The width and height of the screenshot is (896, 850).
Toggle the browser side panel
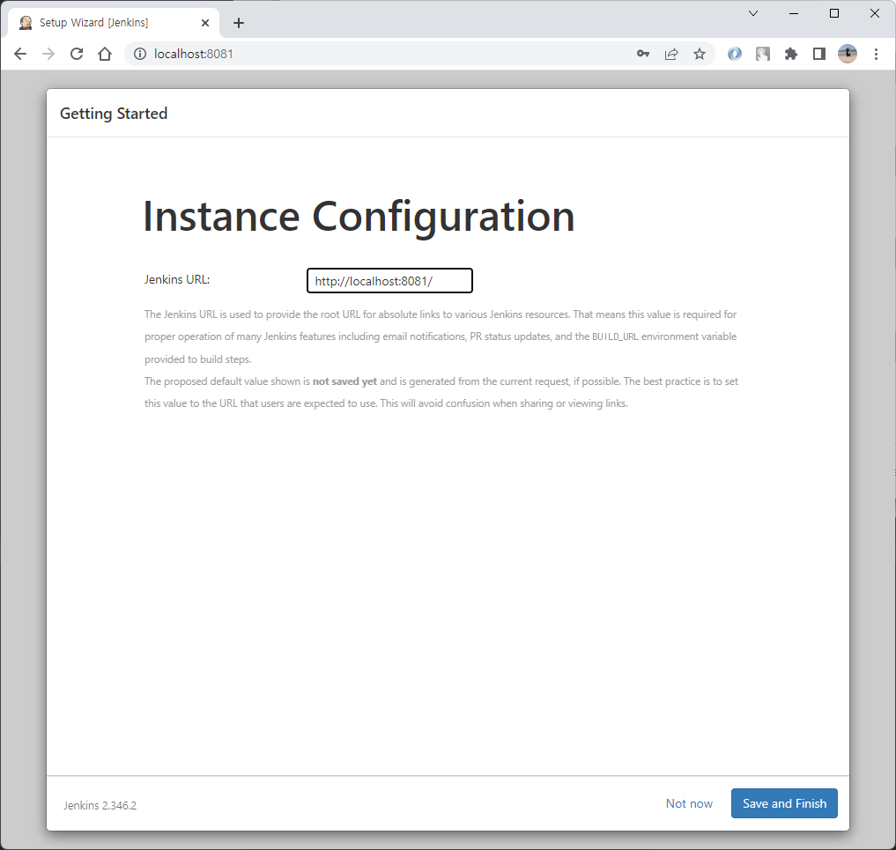pyautogui.click(x=818, y=54)
